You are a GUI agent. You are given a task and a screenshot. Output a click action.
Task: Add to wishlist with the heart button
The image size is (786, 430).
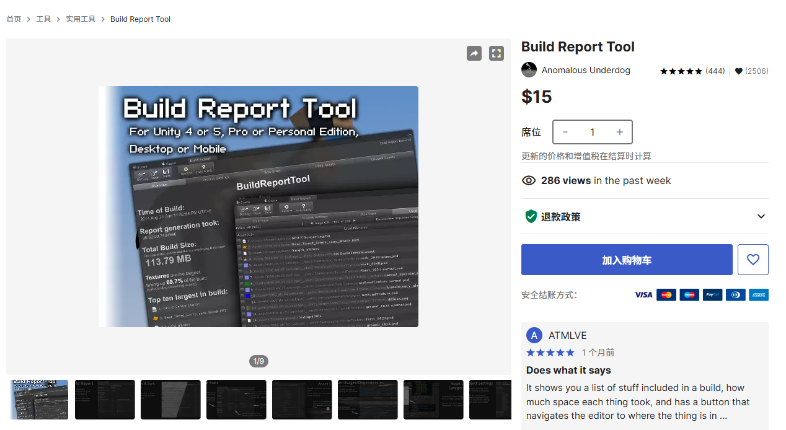coord(753,260)
